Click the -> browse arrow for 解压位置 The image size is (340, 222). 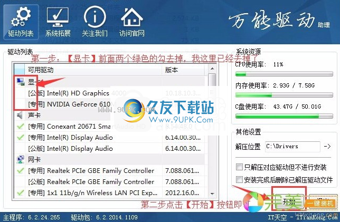tap(327, 147)
